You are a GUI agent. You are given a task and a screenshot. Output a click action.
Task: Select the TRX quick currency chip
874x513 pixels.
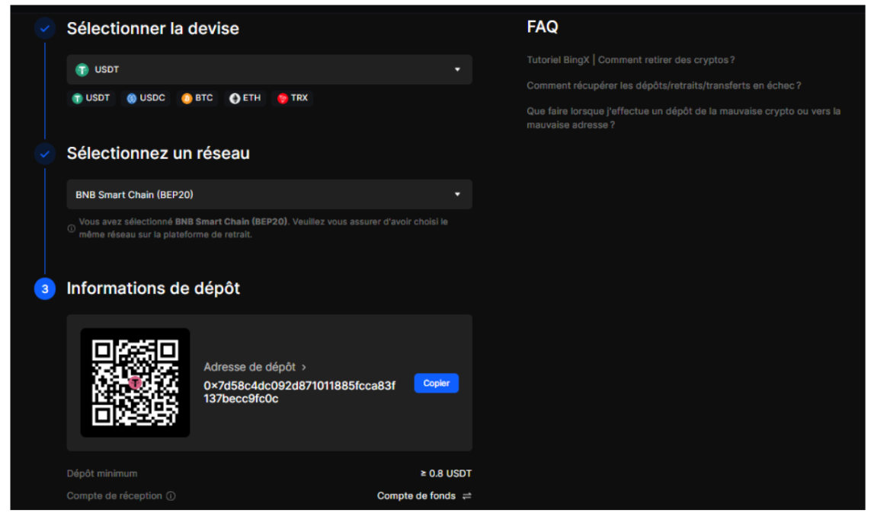[293, 98]
